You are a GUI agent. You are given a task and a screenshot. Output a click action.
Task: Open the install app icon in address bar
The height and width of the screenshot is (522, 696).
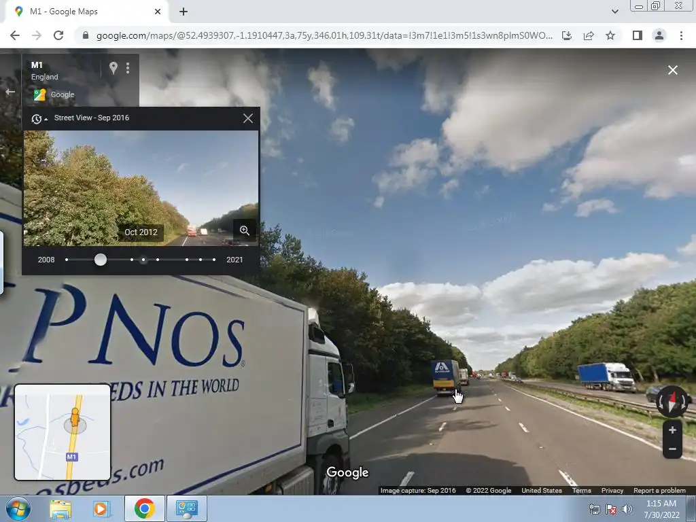tap(567, 35)
